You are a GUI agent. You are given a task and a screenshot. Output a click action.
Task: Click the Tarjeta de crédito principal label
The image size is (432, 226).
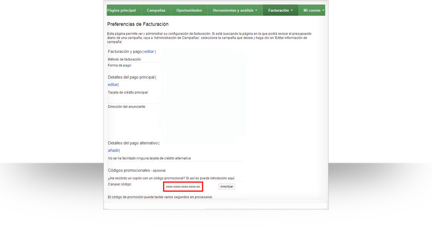(x=128, y=93)
